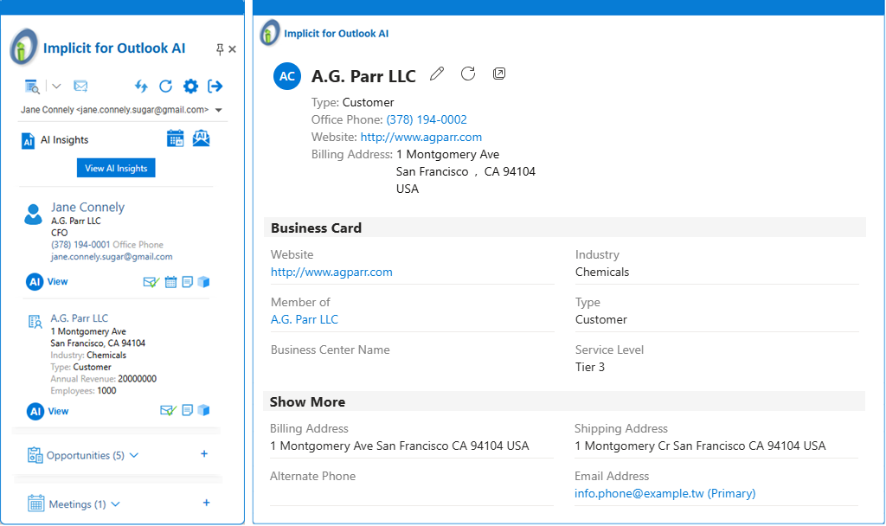Screen dimensions: 886x526
Task: Click the edit pencil icon beside A.G. Parr LLC
Action: pos(437,74)
